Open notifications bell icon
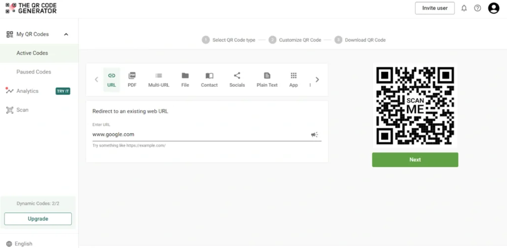 click(464, 8)
